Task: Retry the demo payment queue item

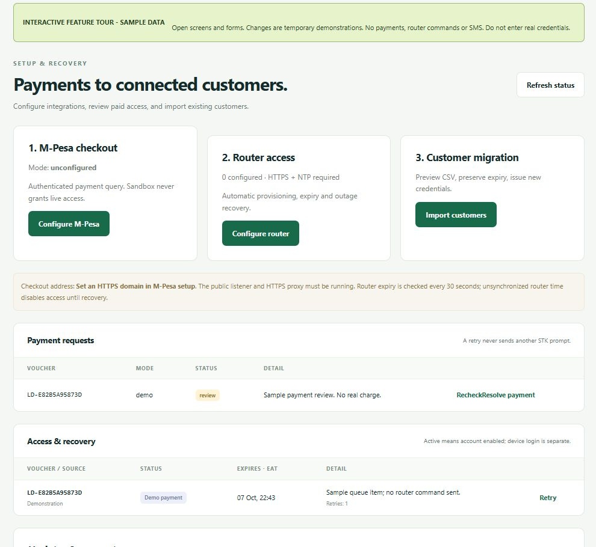Action: [x=548, y=498]
